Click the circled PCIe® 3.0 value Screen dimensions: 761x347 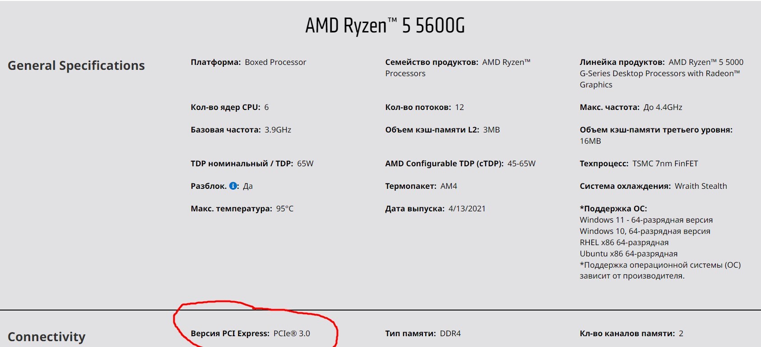292,333
